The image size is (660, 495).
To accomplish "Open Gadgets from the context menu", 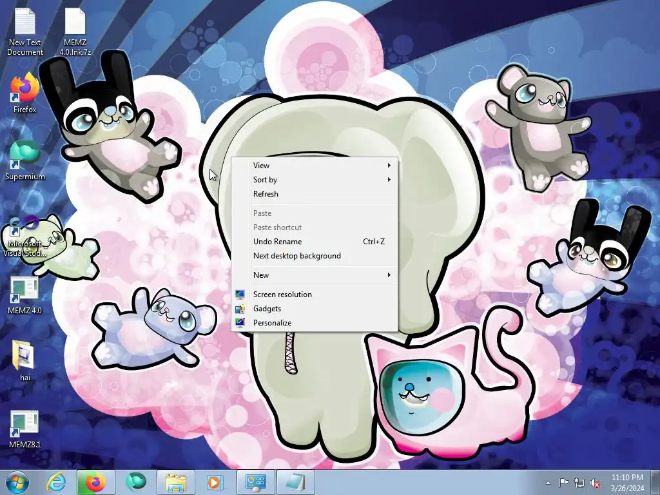I will pos(314,309).
